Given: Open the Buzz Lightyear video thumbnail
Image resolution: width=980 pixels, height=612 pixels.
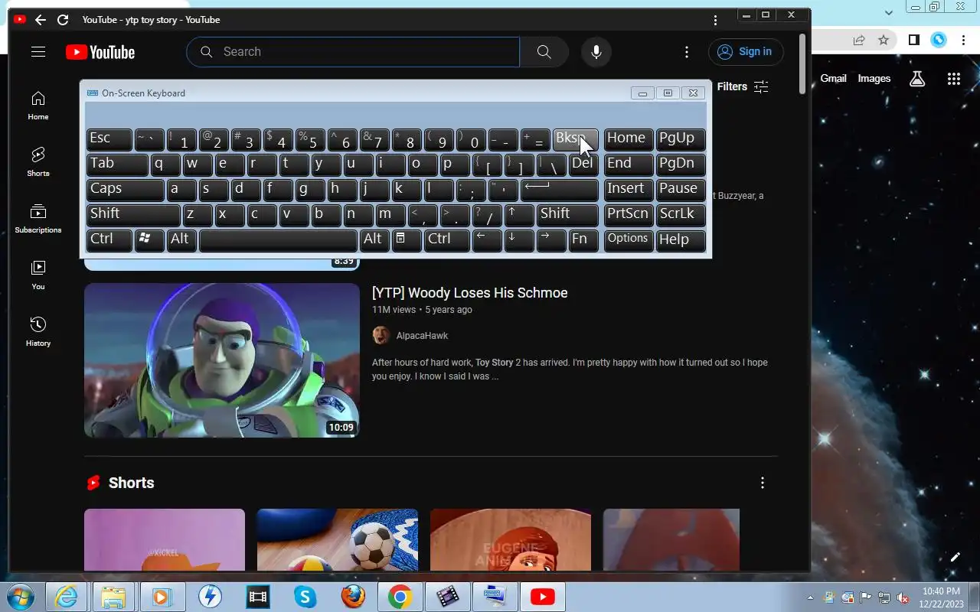Looking at the screenshot, I should (221, 360).
